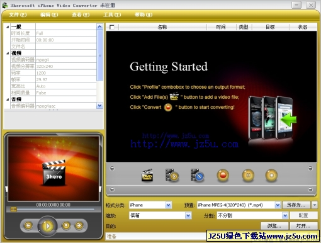Click the properties scrollbar down arrow
The image size is (321, 243).
[x=99, y=106]
